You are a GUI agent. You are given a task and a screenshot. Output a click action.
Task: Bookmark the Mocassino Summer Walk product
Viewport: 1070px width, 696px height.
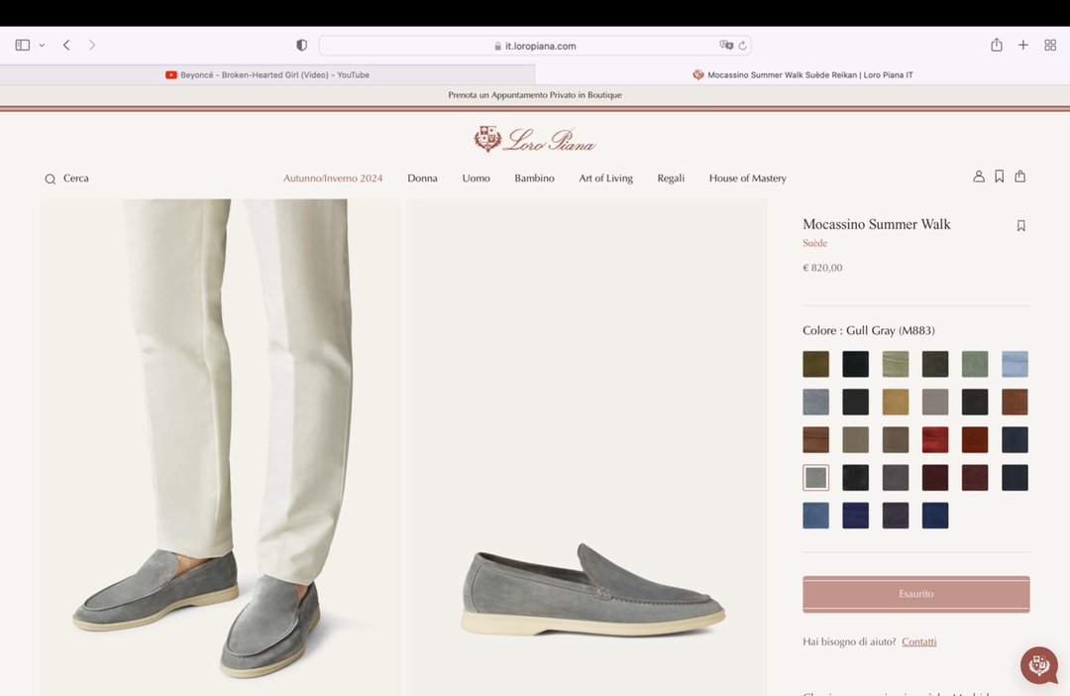(x=1021, y=226)
